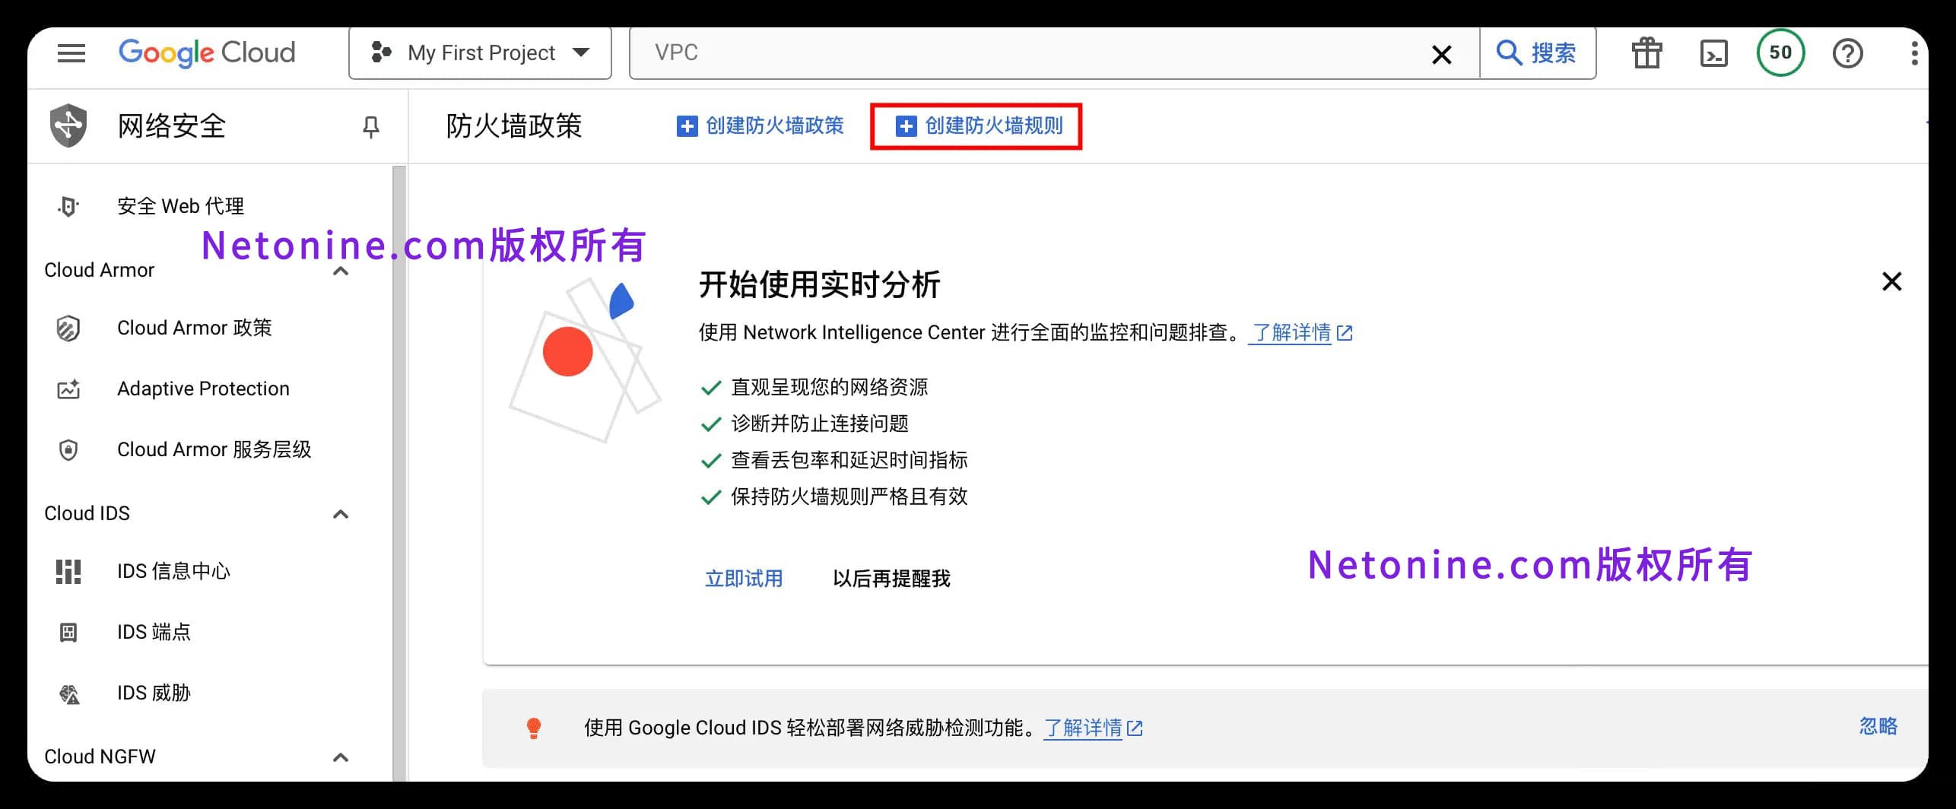Open IDS 端点 page

[x=154, y=632]
